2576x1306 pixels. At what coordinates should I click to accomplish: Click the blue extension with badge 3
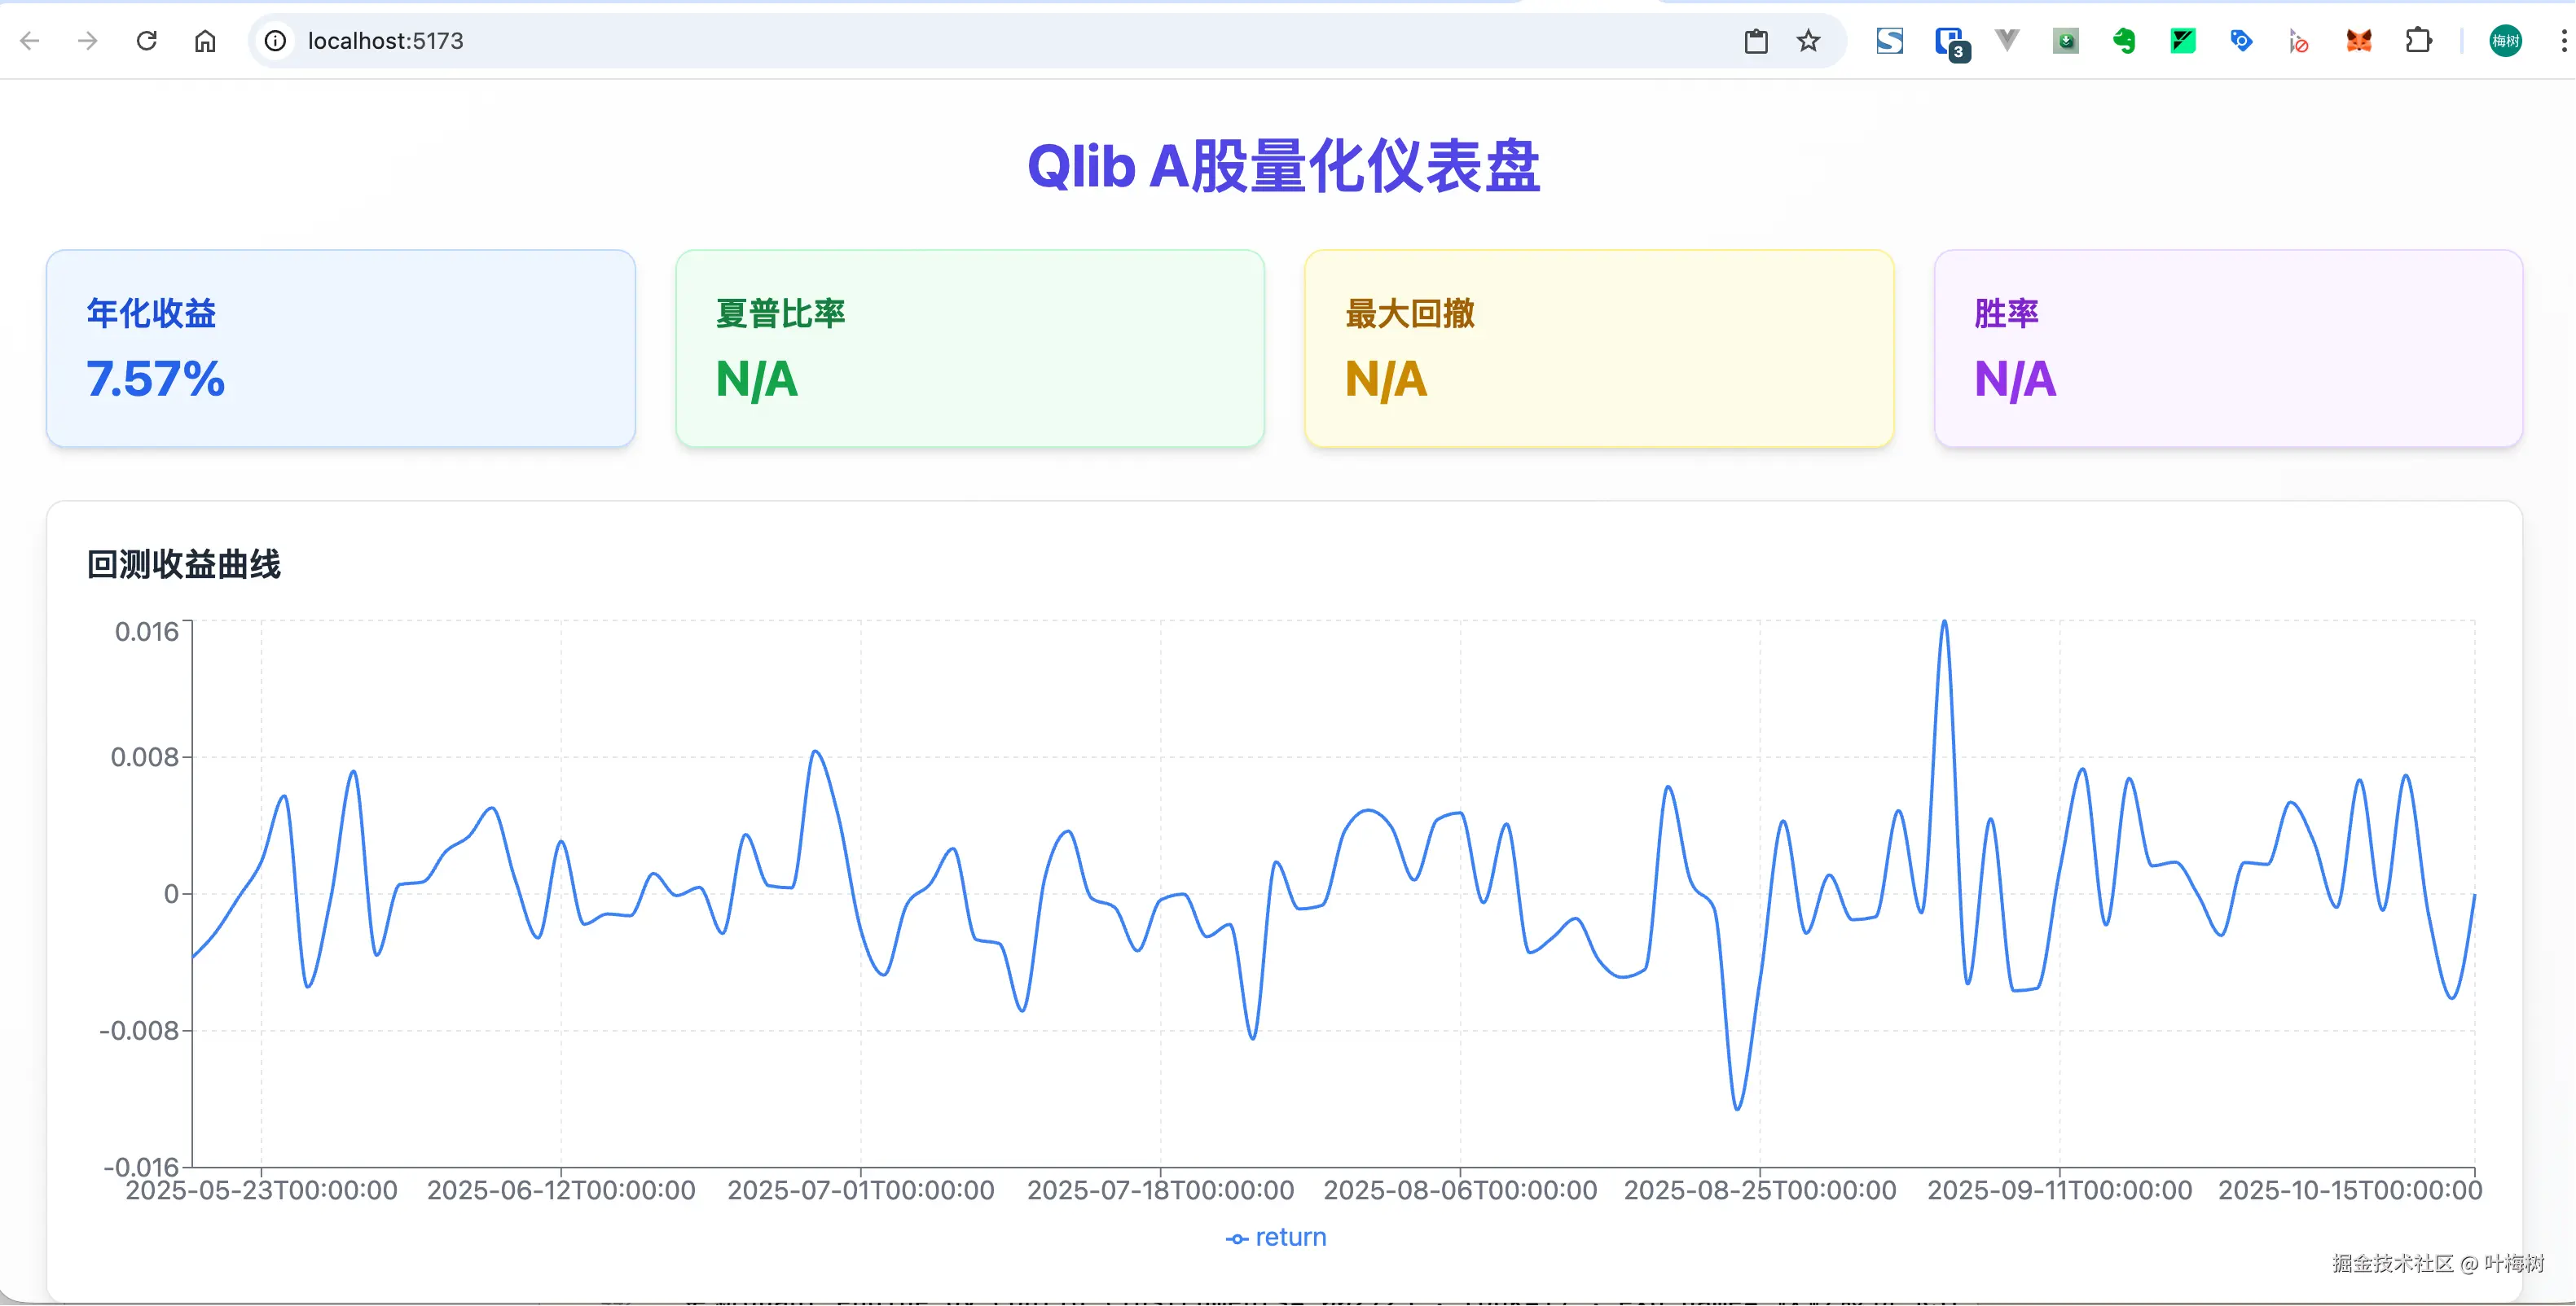[1950, 42]
